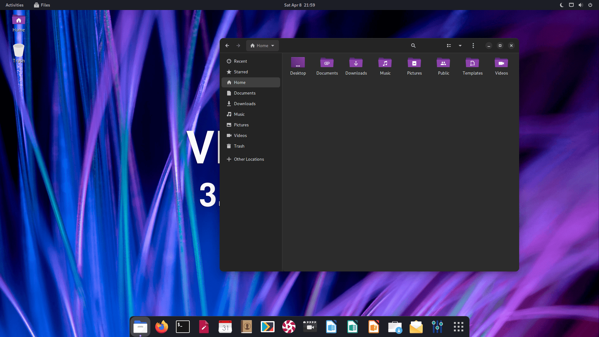
Task: Select Recent in the sidebar
Action: point(251,61)
